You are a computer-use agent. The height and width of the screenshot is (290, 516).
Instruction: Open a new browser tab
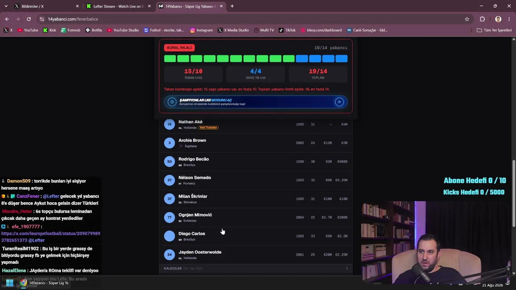coord(232,6)
